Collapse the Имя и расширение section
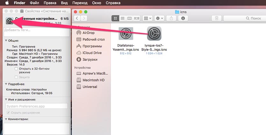266x135 pixels. (x=6, y=100)
